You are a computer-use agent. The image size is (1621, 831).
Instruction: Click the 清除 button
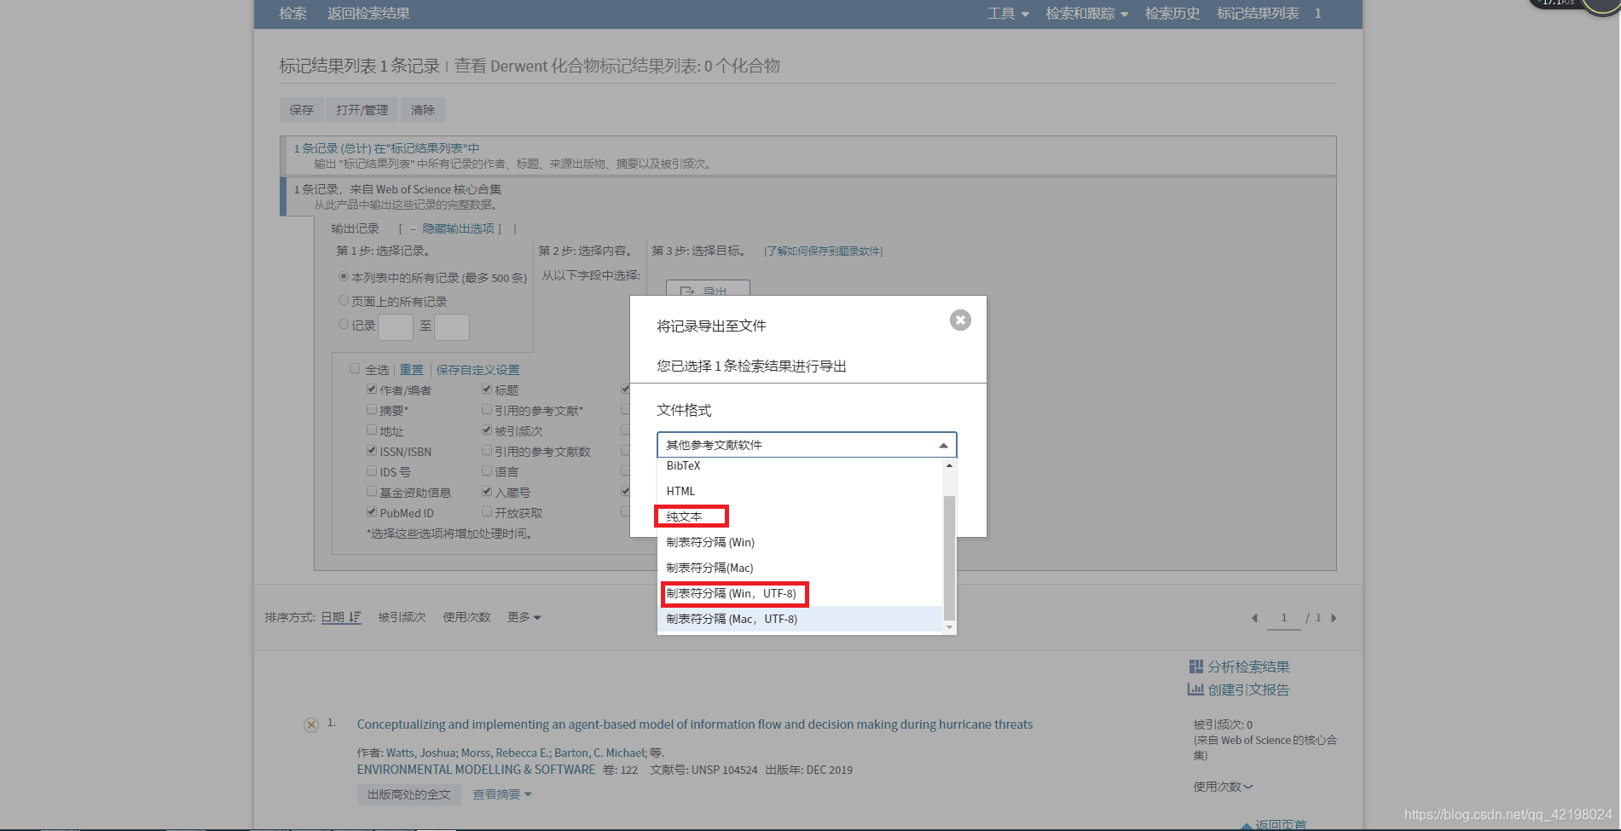point(422,109)
